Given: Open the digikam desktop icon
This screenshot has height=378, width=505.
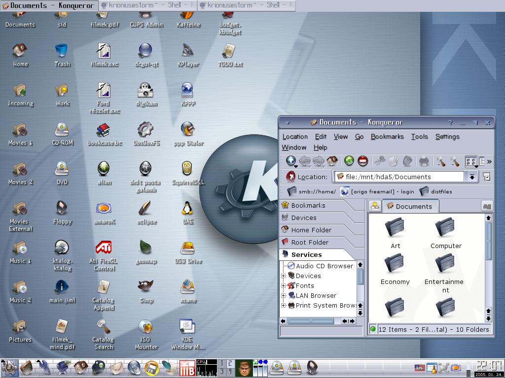Looking at the screenshot, I should click(x=146, y=95).
